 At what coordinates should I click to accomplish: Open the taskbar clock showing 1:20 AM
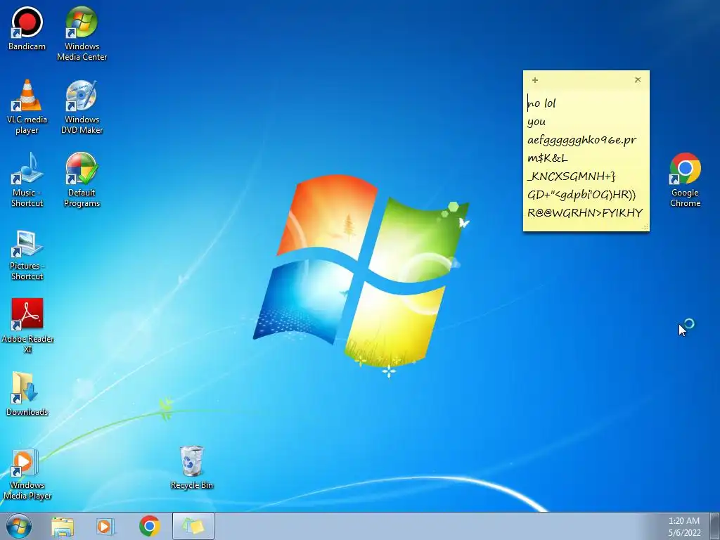click(684, 527)
